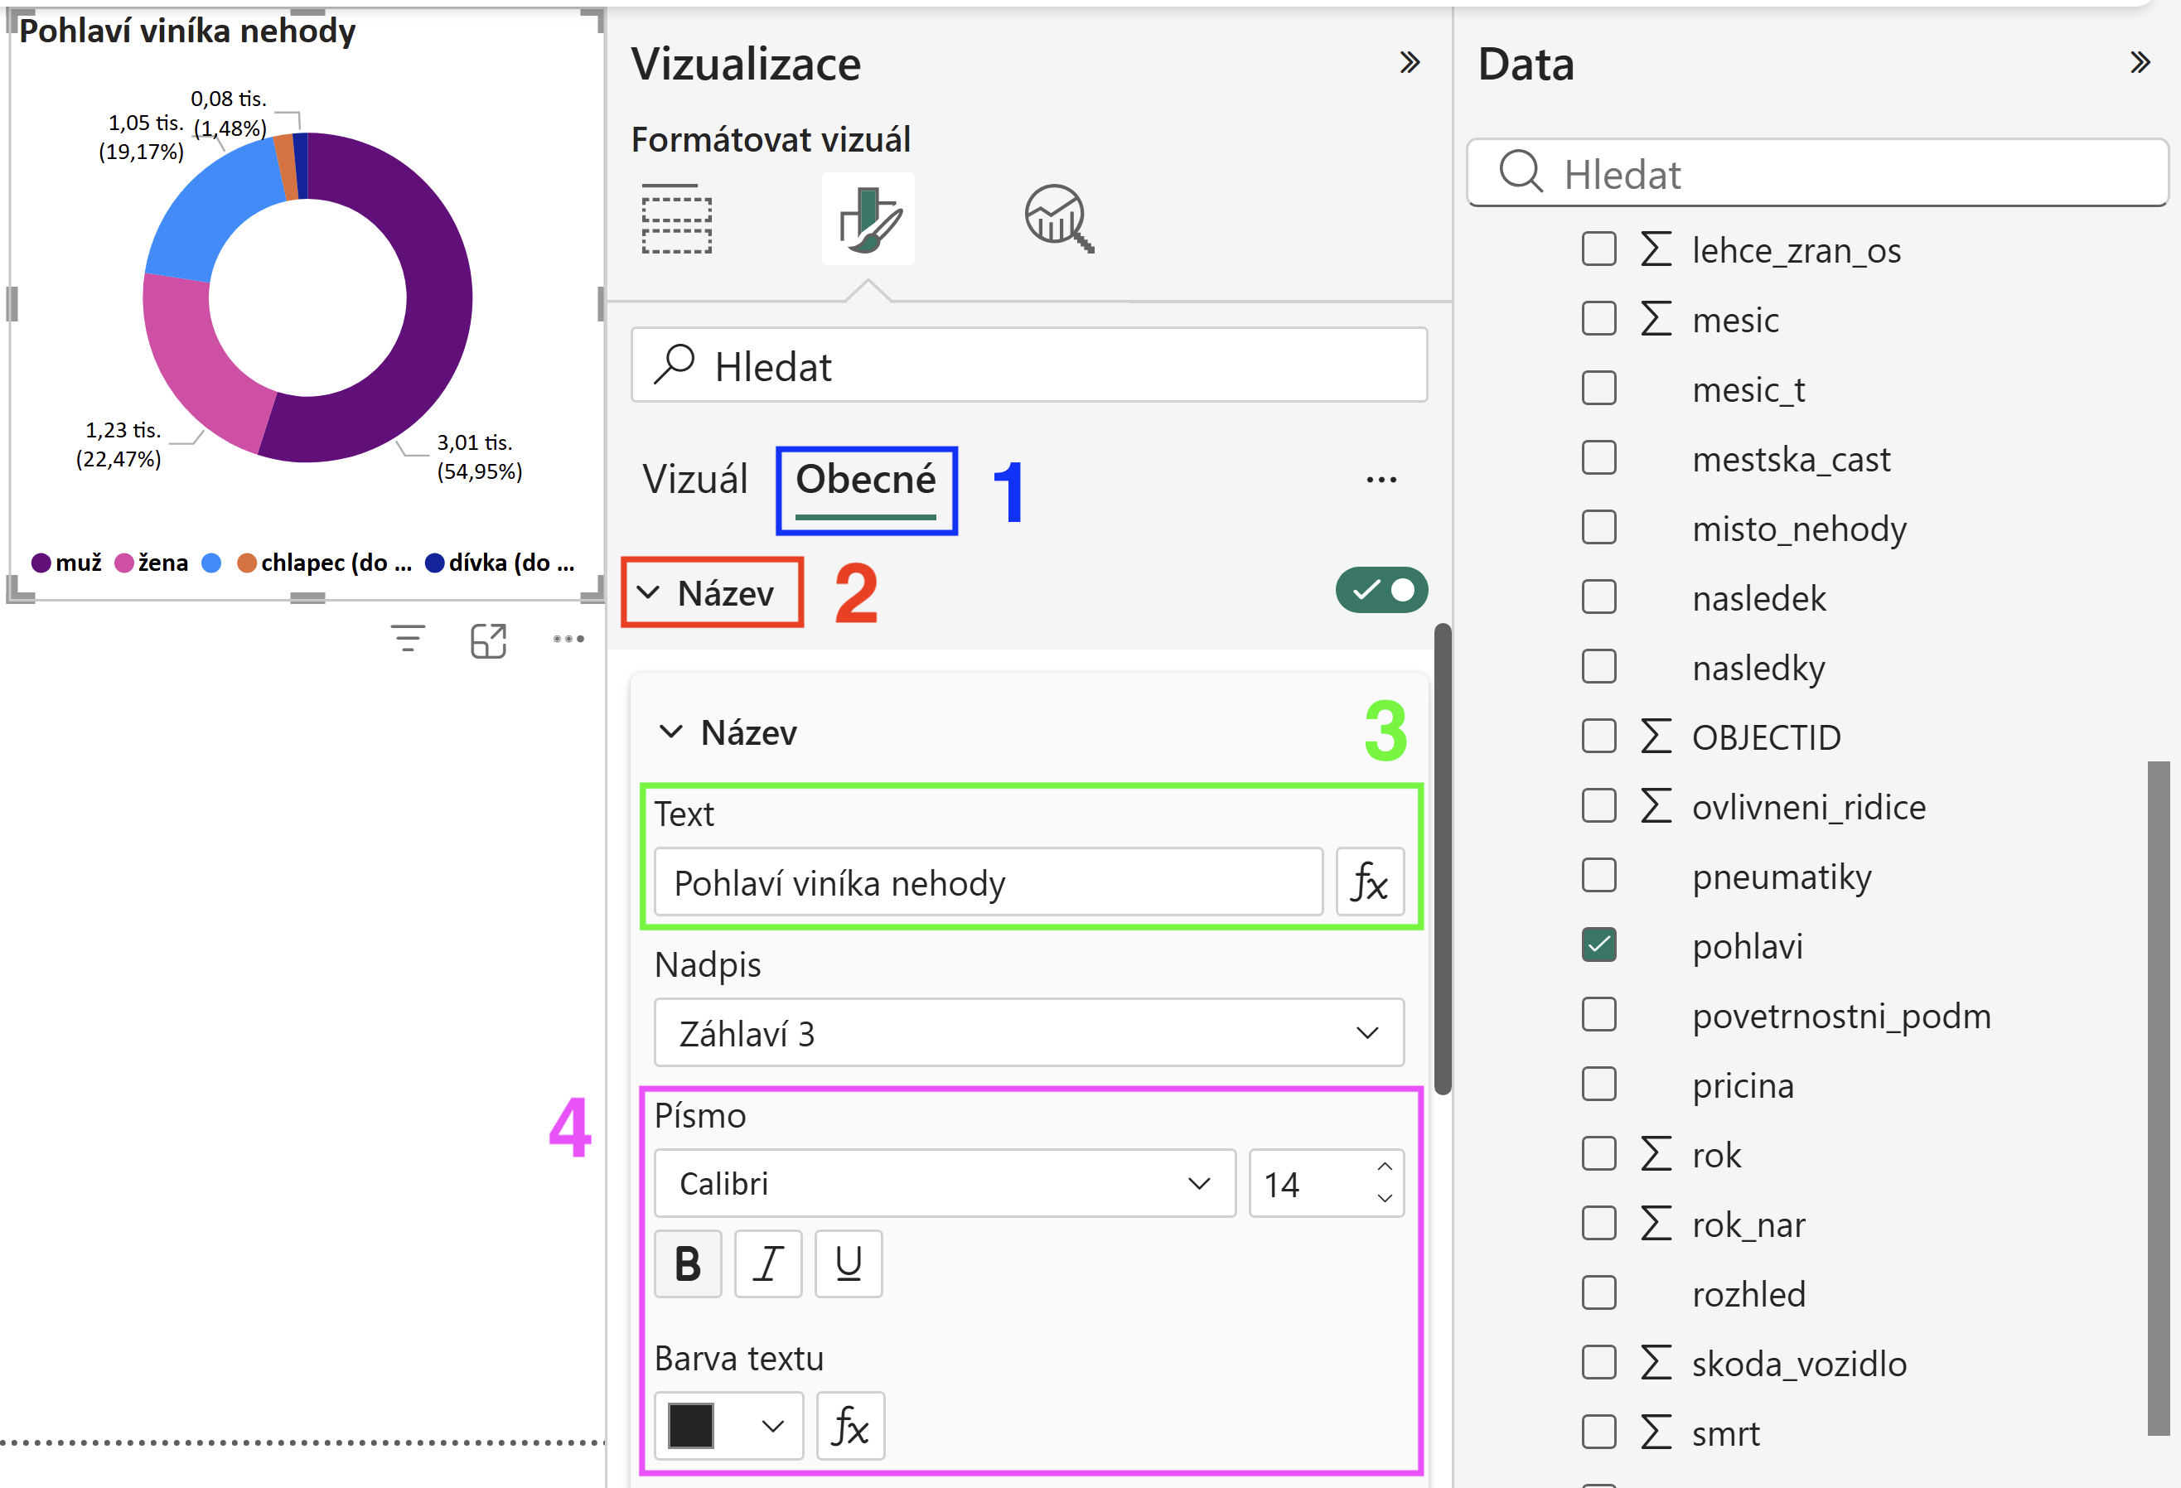Toggle italic formatting for the title
The height and width of the screenshot is (1488, 2181).
(767, 1263)
